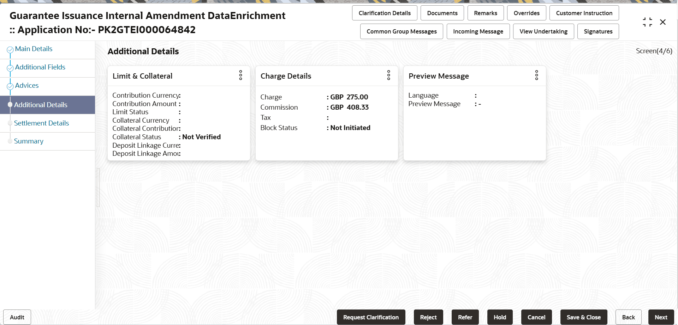The width and height of the screenshot is (678, 325).
Task: Click the Additional Fields completed step icon
Action: pos(10,68)
